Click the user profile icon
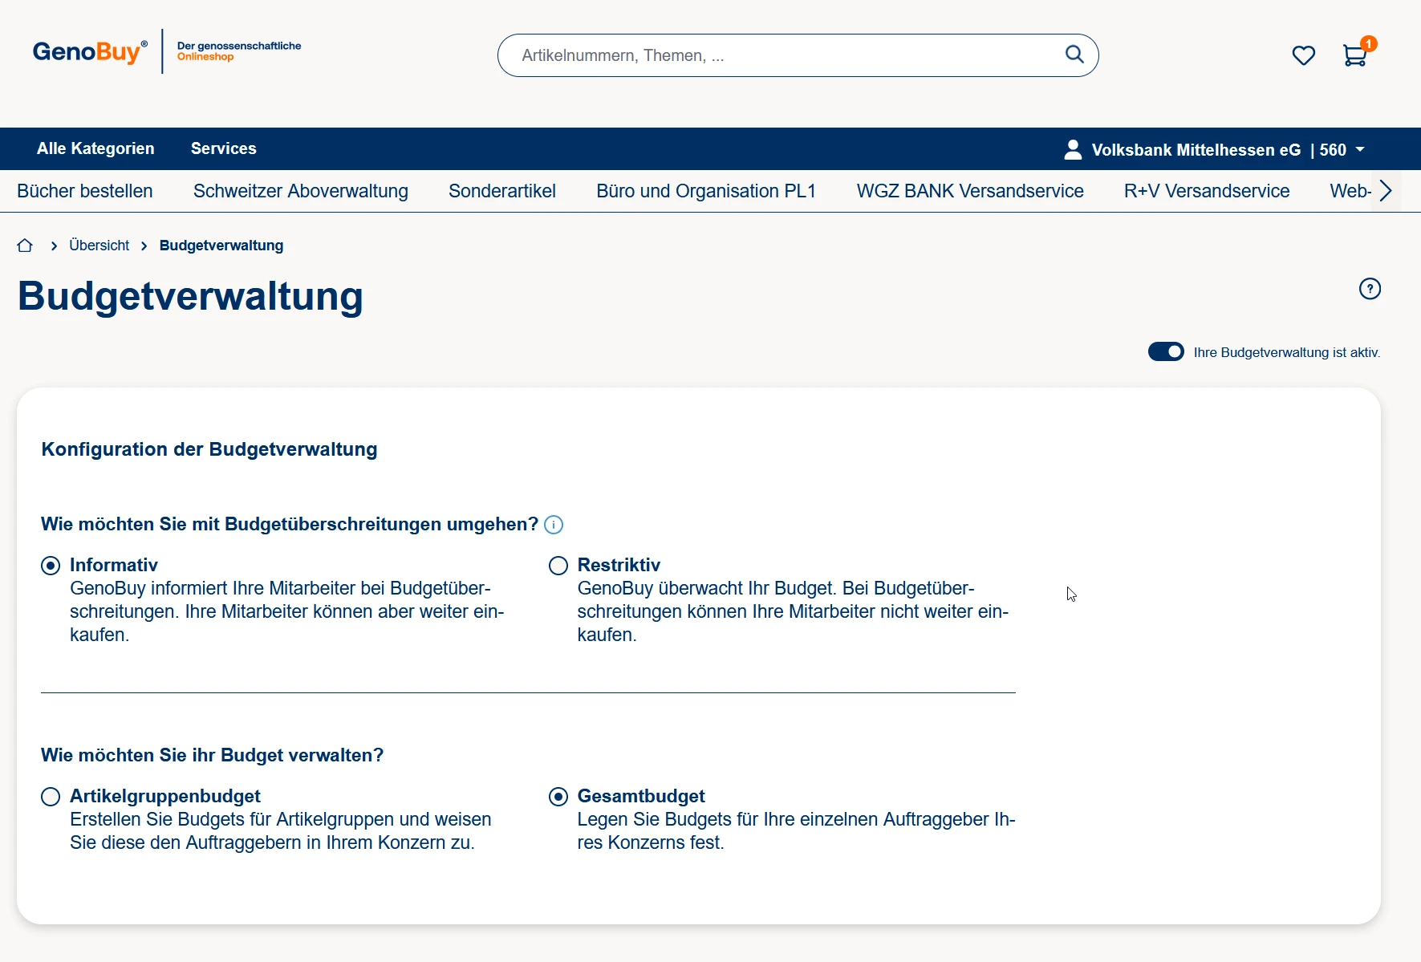The image size is (1421, 962). [1072, 150]
